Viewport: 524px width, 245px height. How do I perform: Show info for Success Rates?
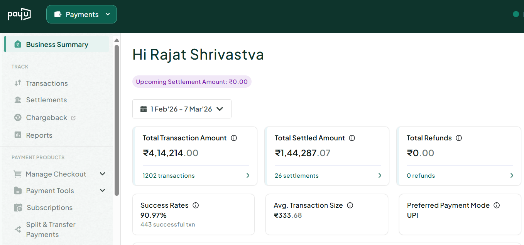[x=196, y=205]
